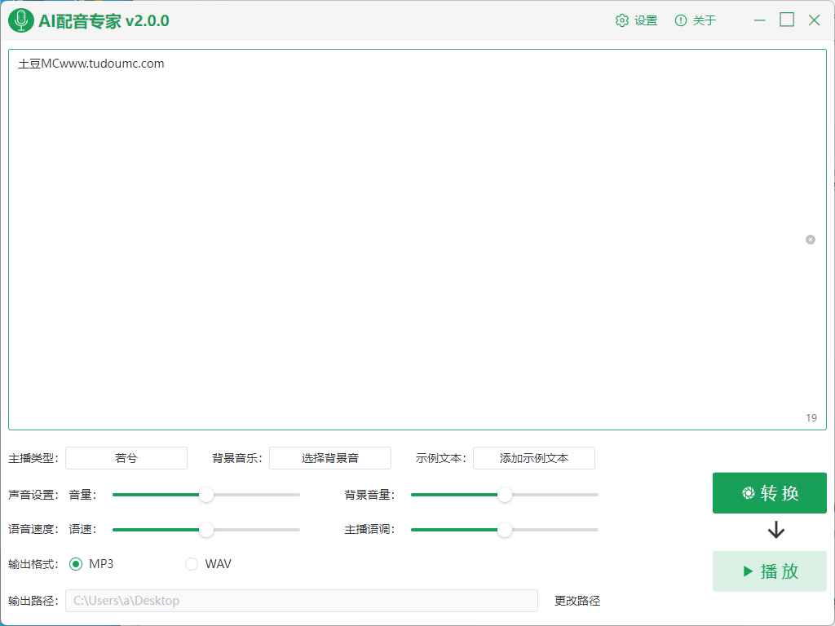The image size is (835, 626).
Task: Select the MP3 output format
Action: (77, 563)
